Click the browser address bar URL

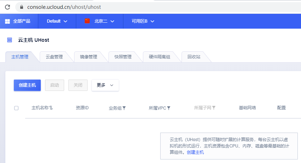[64, 7]
